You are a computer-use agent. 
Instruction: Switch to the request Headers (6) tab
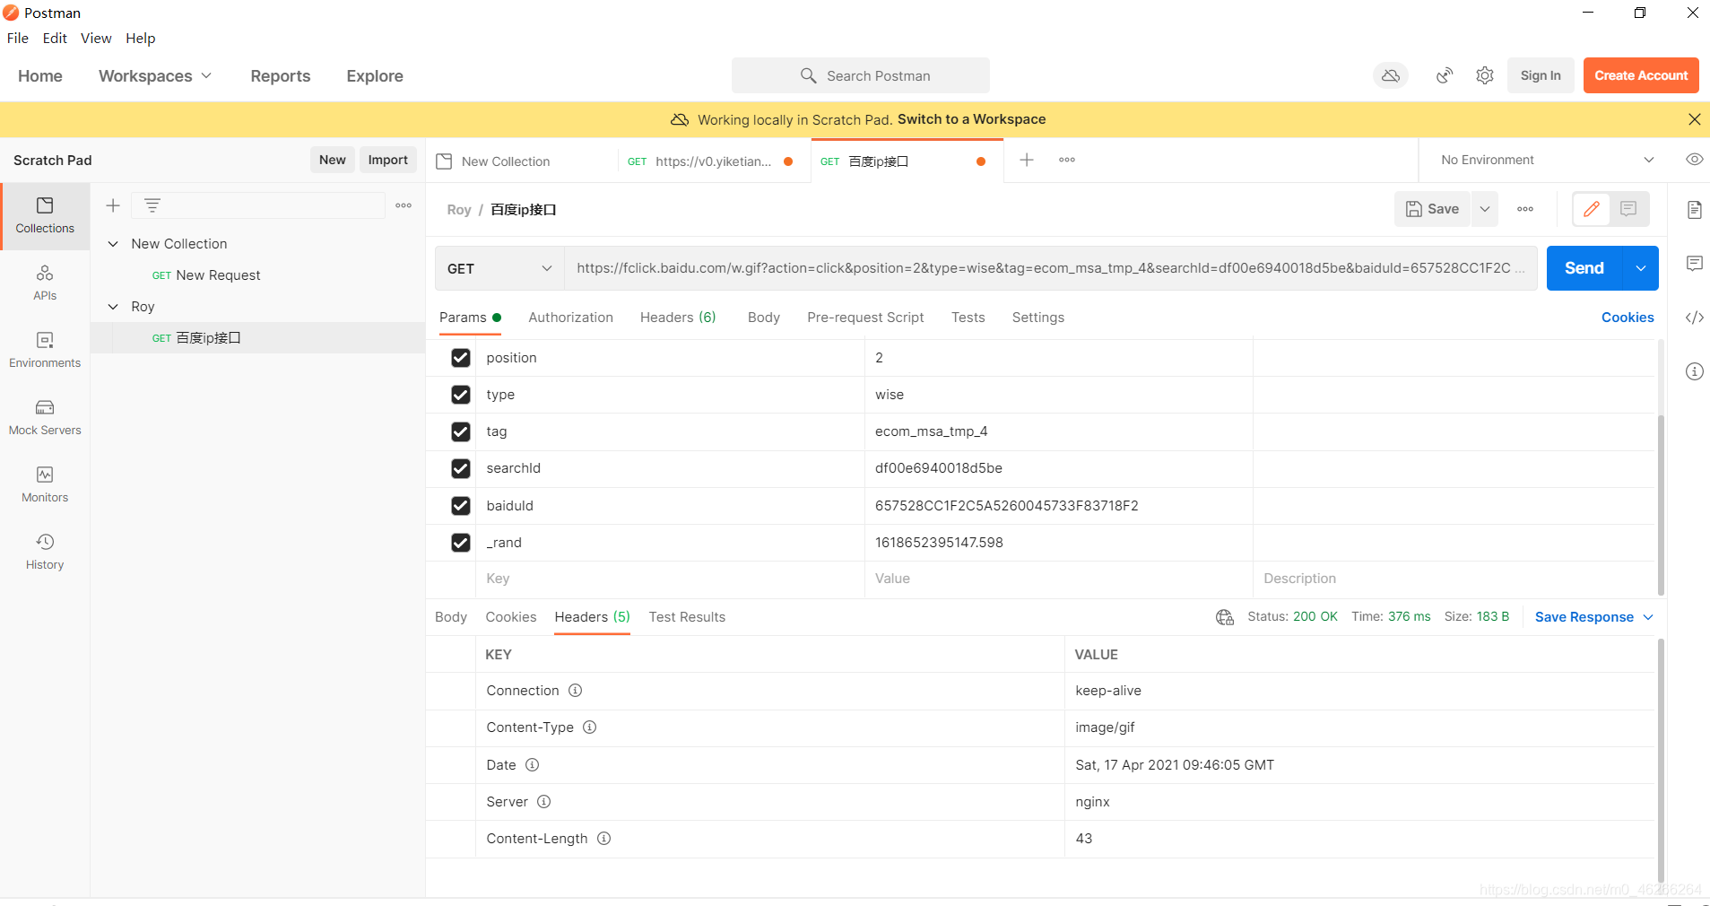point(678,318)
